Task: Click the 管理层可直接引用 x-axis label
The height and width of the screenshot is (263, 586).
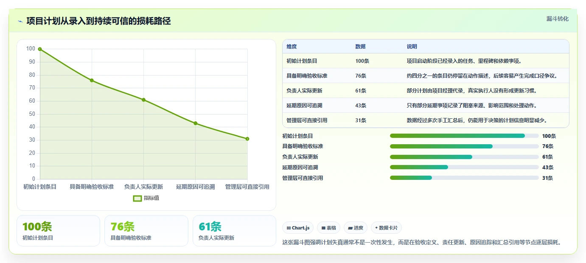Action: 247,187
